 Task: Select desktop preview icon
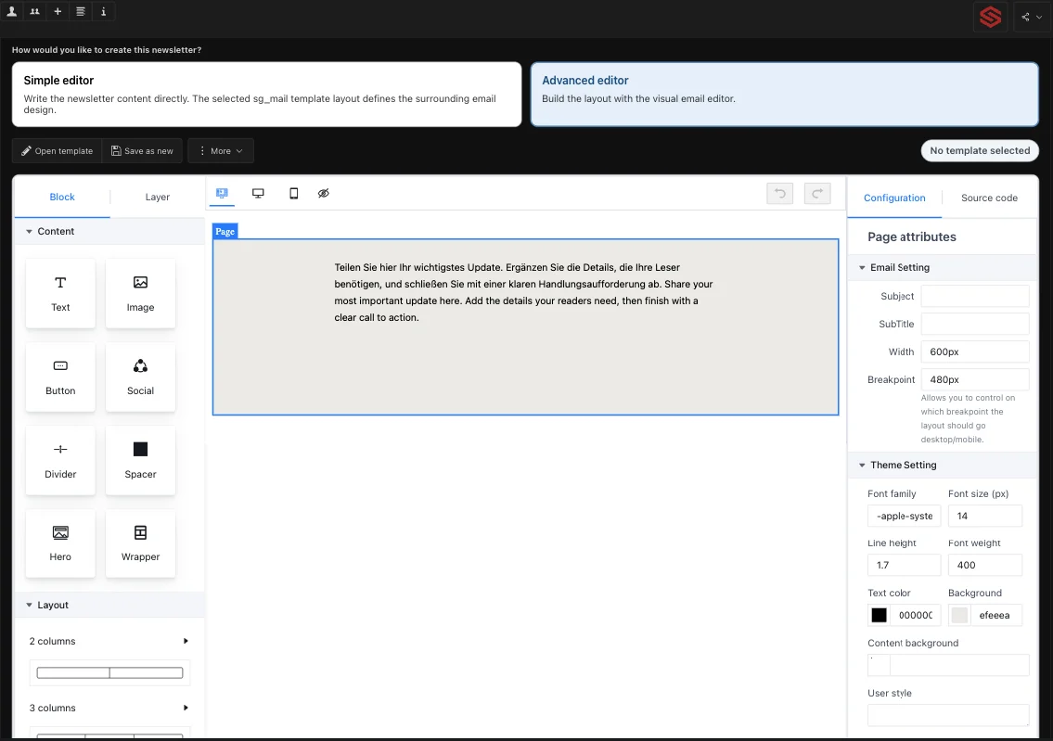pos(258,193)
